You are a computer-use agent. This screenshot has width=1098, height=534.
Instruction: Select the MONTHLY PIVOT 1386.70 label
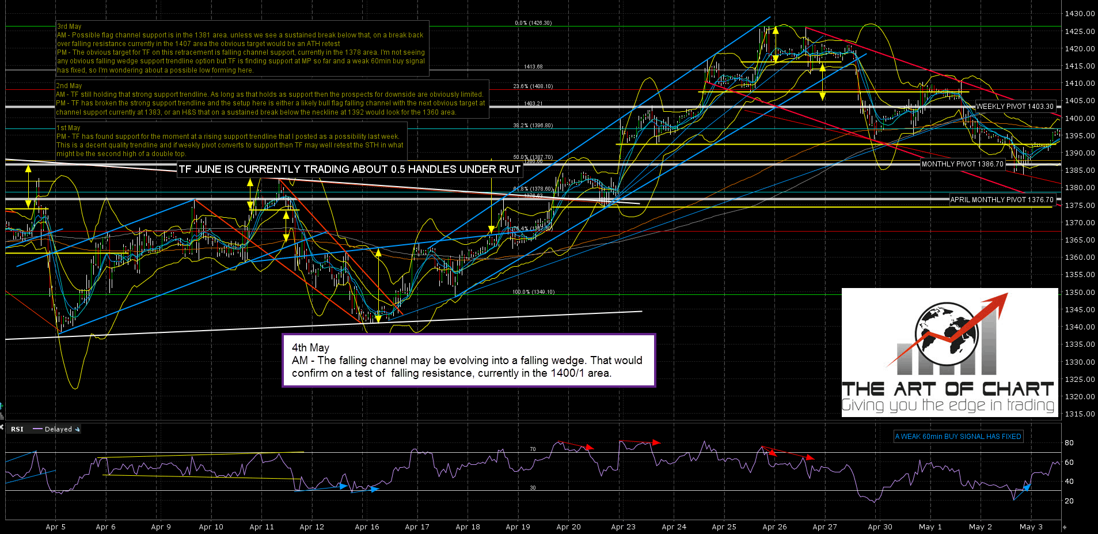[x=962, y=164]
